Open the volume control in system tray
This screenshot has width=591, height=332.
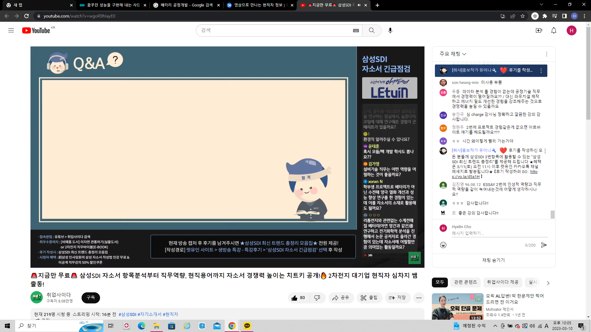(532, 326)
